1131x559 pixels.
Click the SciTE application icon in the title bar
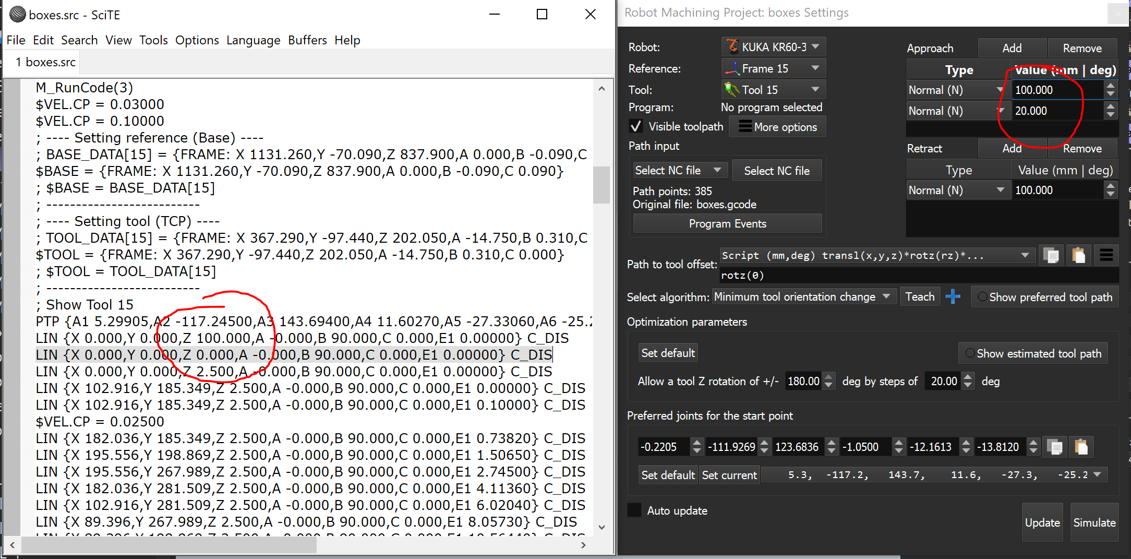click(17, 15)
